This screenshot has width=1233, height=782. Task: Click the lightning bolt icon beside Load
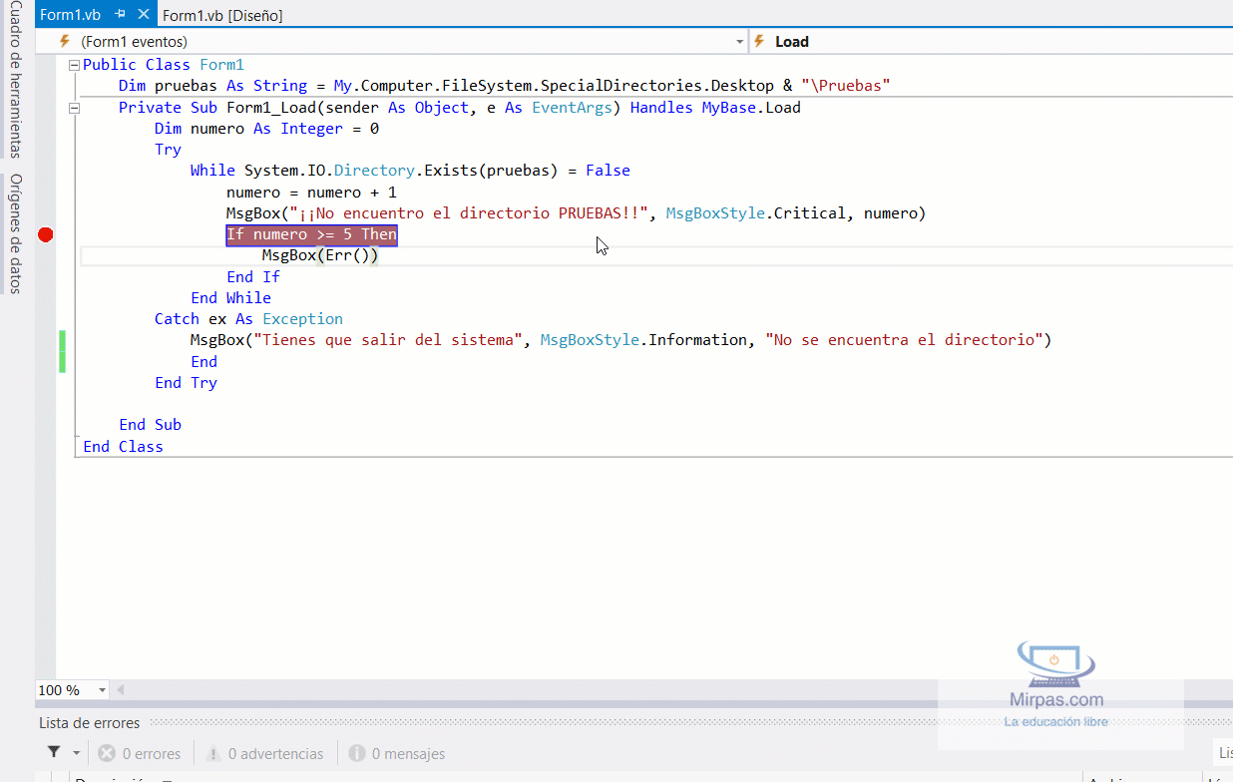[759, 41]
